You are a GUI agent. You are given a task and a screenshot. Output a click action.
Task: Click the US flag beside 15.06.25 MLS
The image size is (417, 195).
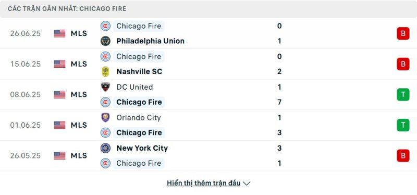tap(59, 64)
